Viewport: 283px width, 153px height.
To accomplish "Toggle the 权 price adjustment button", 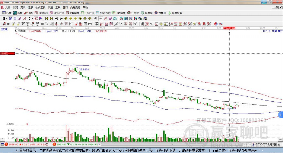I will click(x=36, y=19).
